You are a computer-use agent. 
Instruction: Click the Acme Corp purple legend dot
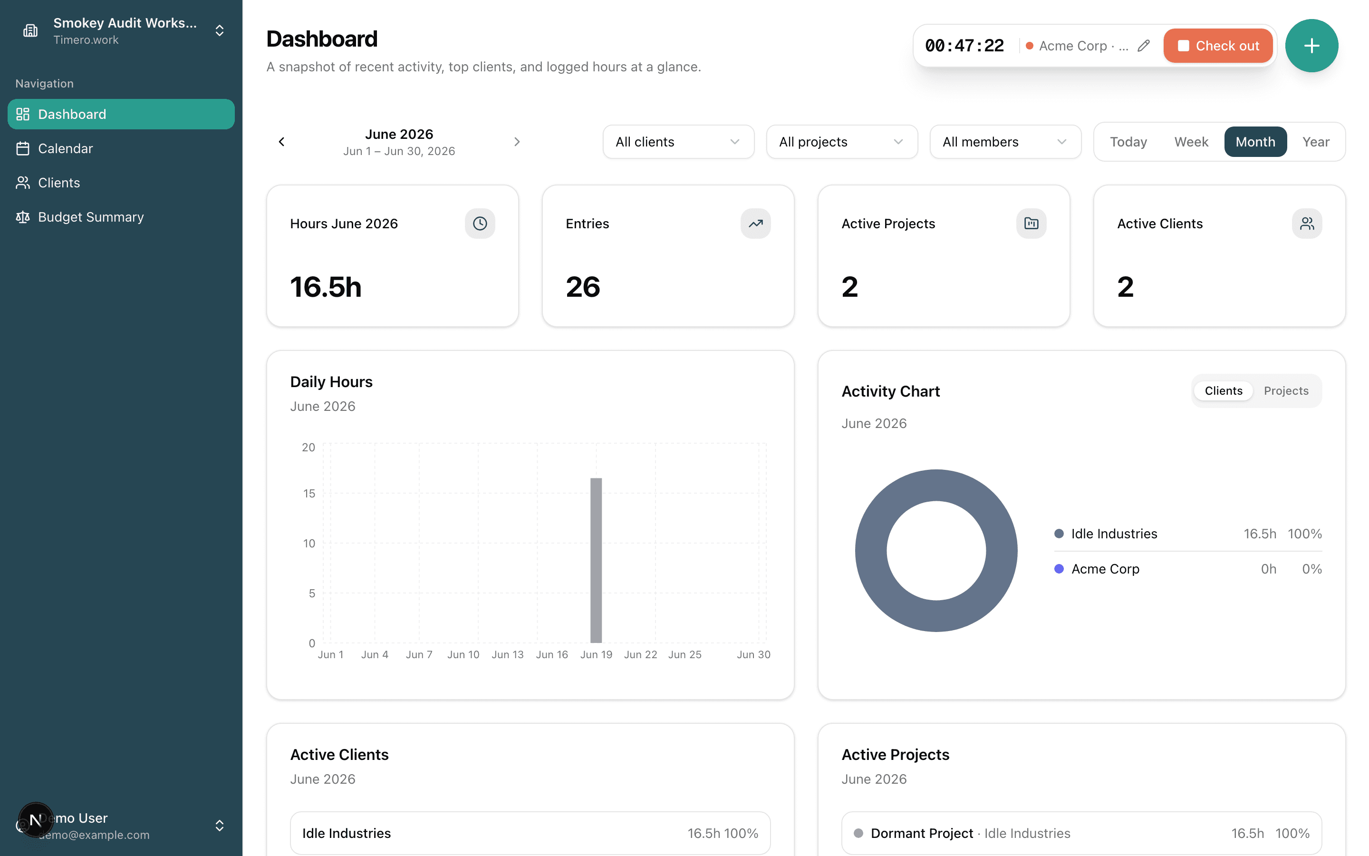pos(1059,569)
